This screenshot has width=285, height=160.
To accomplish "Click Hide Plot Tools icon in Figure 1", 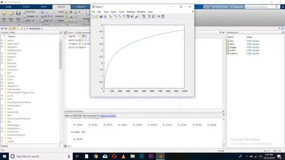I will (x=159, y=16).
